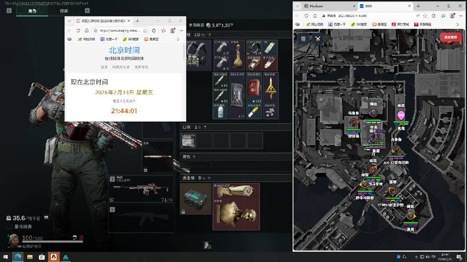Launch Microsoft Edge from the taskbar
This screenshot has width=467, height=262.
[18, 257]
